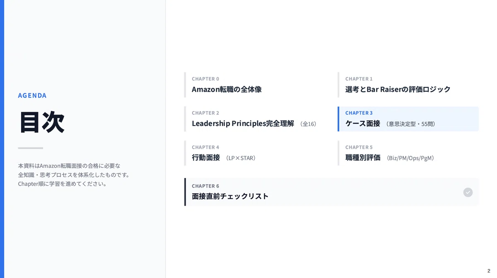497x278 pixels.
Task: Click the blue vertical accent bar at left edge
Action: 2,139
